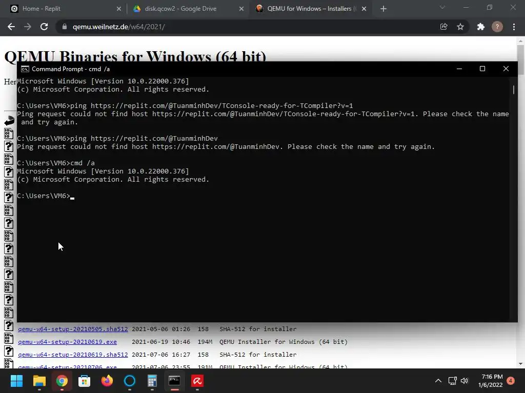Go back to the previous page

point(11,27)
